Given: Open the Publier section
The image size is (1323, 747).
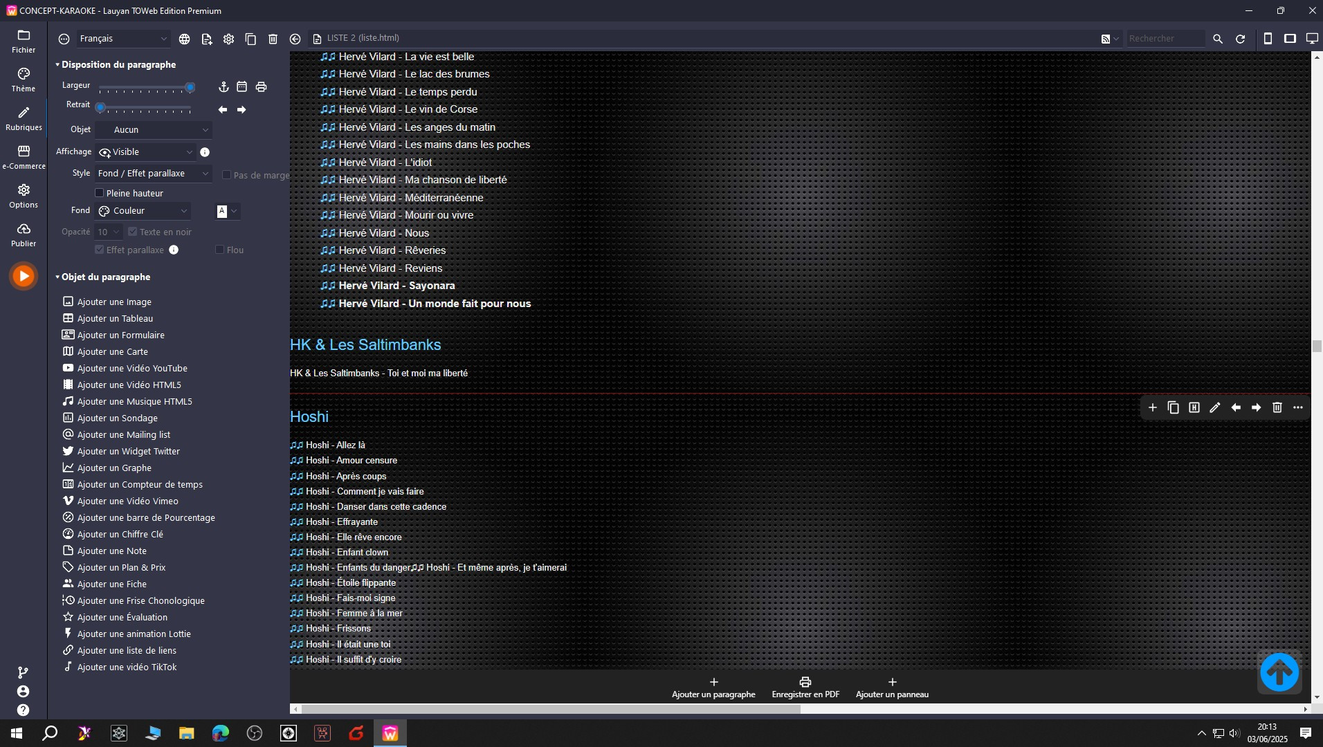Looking at the screenshot, I should 24,234.
